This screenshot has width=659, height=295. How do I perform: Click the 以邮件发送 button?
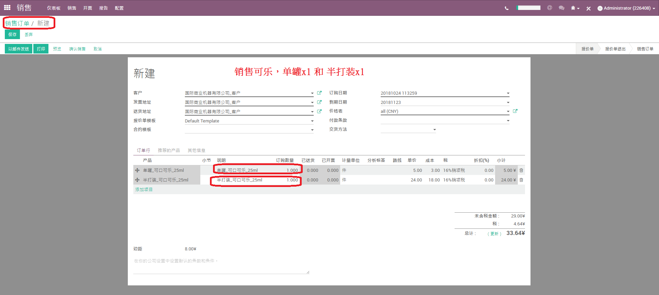[19, 49]
